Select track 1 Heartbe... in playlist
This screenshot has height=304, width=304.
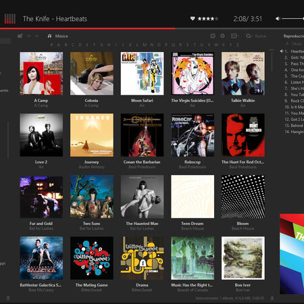click(292, 51)
